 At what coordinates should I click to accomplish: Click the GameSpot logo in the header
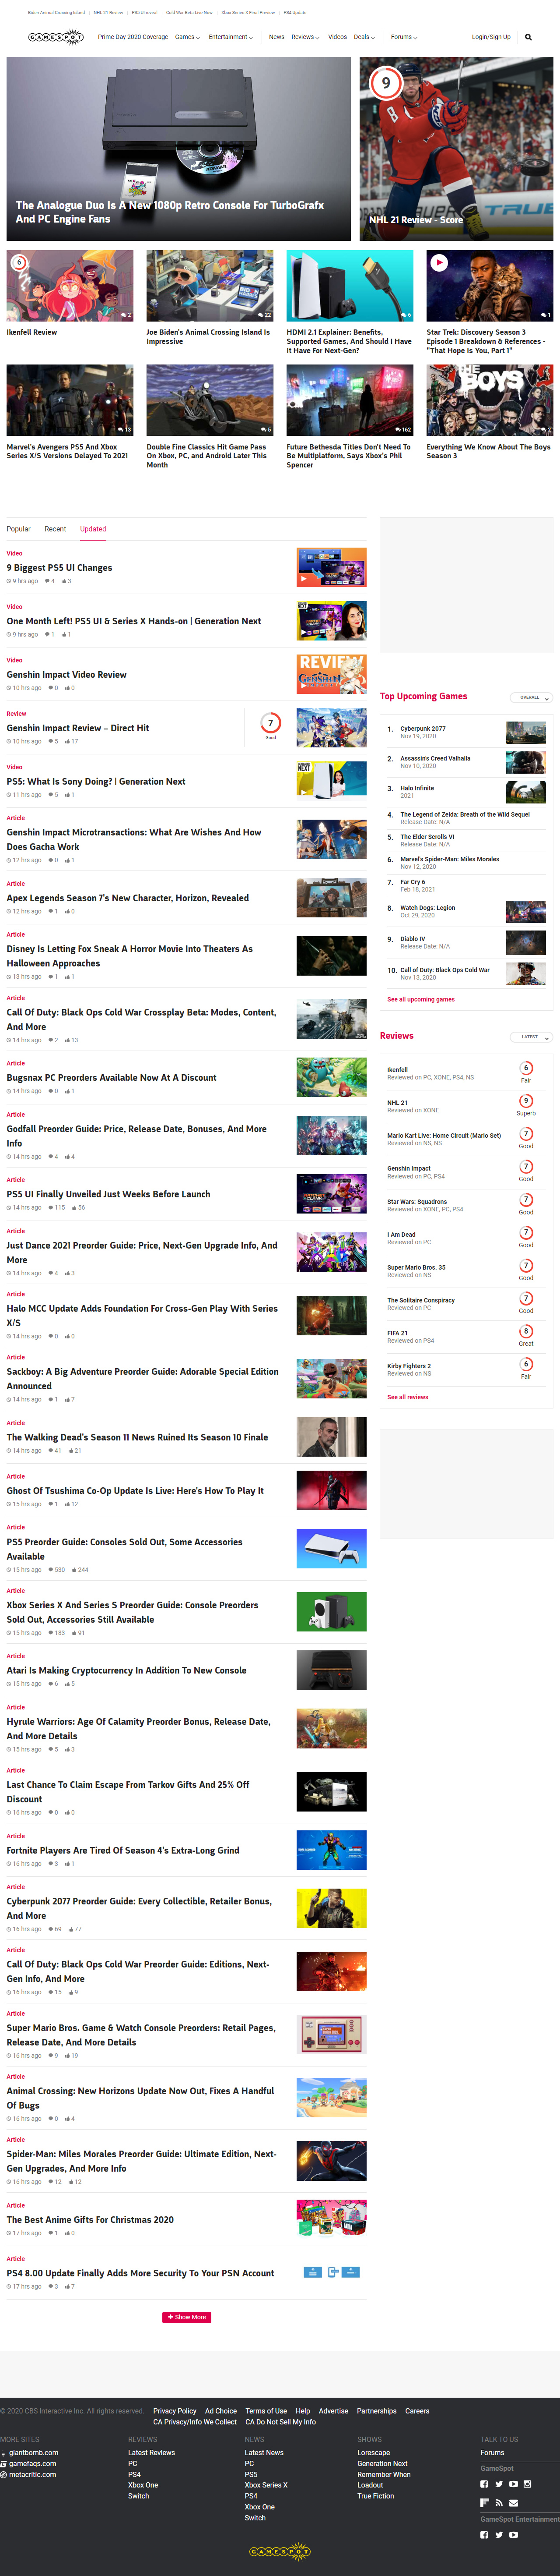(56, 37)
